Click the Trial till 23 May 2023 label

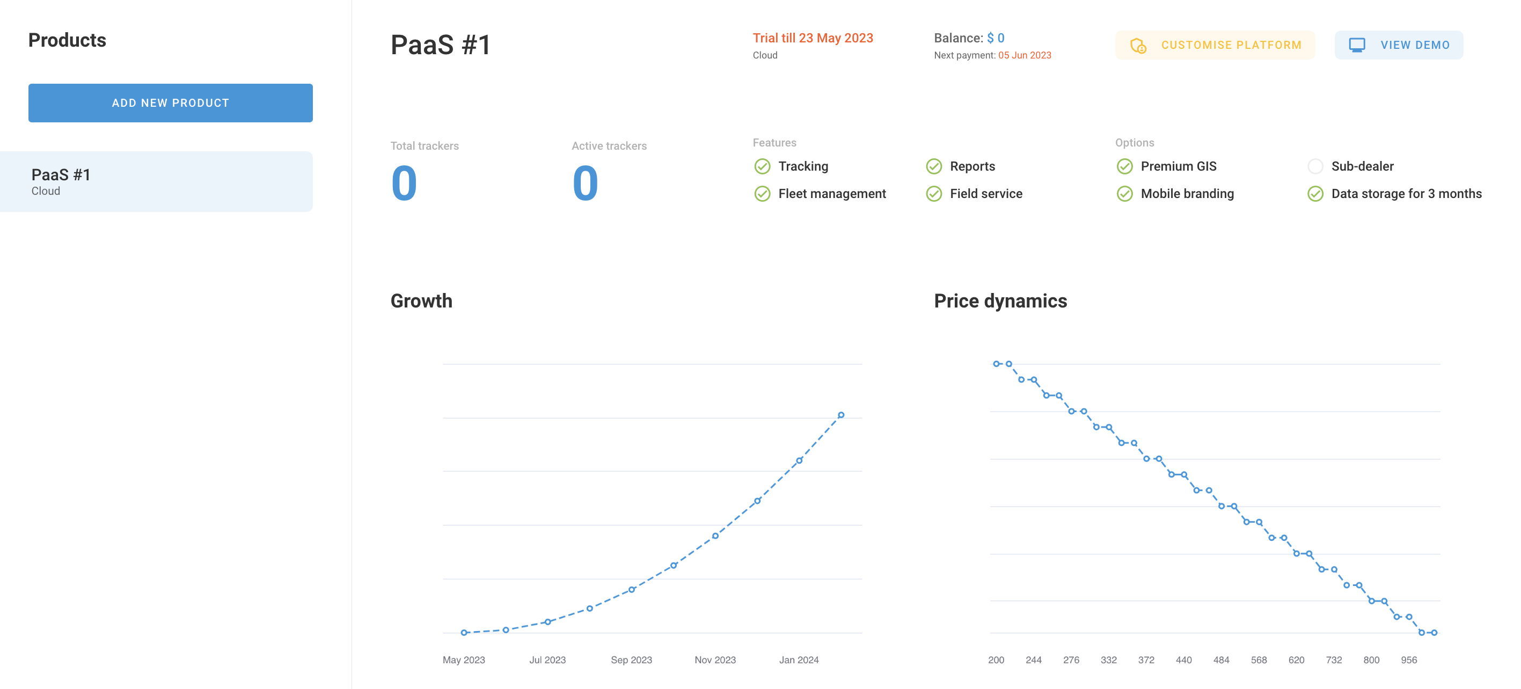pos(813,37)
